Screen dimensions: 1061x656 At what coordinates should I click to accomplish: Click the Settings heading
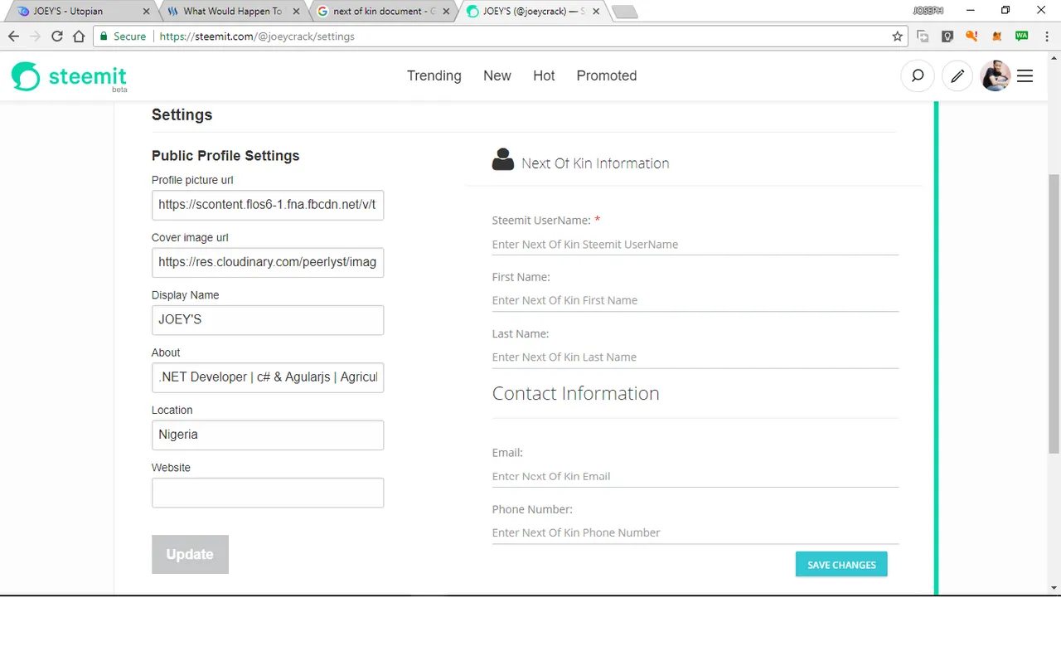(x=182, y=114)
